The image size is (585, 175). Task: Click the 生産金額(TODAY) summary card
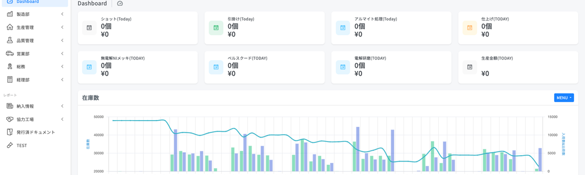pos(519,67)
